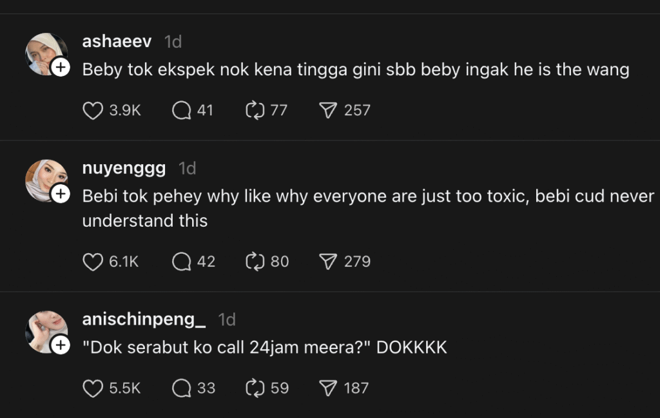Share nuyenggg's post via send icon
Viewport: 660px width, 418px height.
tap(329, 261)
